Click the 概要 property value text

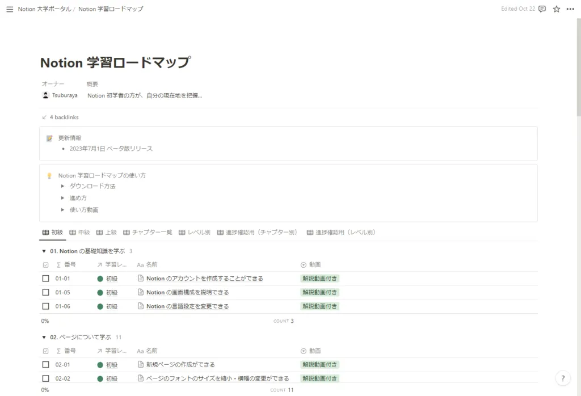pyautogui.click(x=145, y=95)
